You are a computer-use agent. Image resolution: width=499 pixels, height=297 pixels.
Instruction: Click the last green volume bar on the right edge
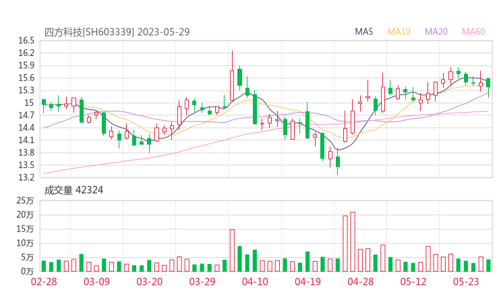coord(488,265)
